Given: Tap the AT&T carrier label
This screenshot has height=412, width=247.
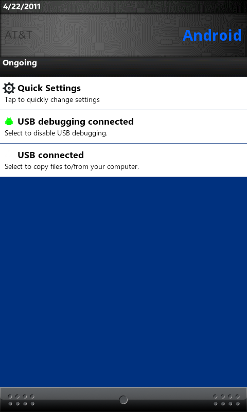Looking at the screenshot, I should tap(19, 35).
